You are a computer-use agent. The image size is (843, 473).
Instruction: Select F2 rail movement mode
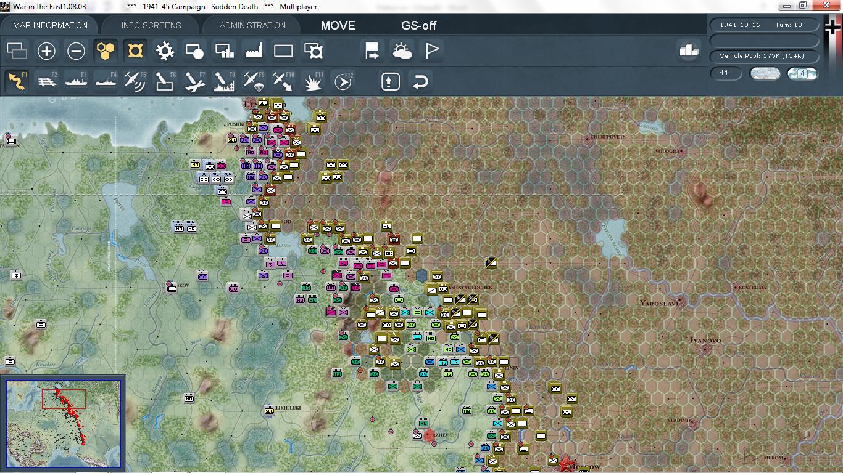[x=46, y=81]
